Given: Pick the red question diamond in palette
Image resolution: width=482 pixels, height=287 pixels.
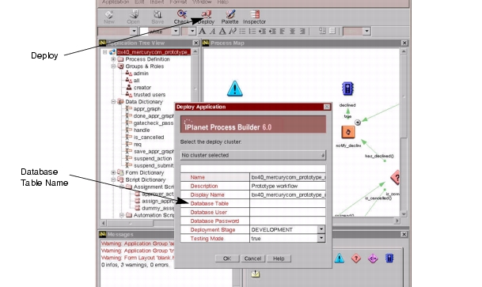Looking at the screenshot, I should pyautogui.click(x=356, y=259).
